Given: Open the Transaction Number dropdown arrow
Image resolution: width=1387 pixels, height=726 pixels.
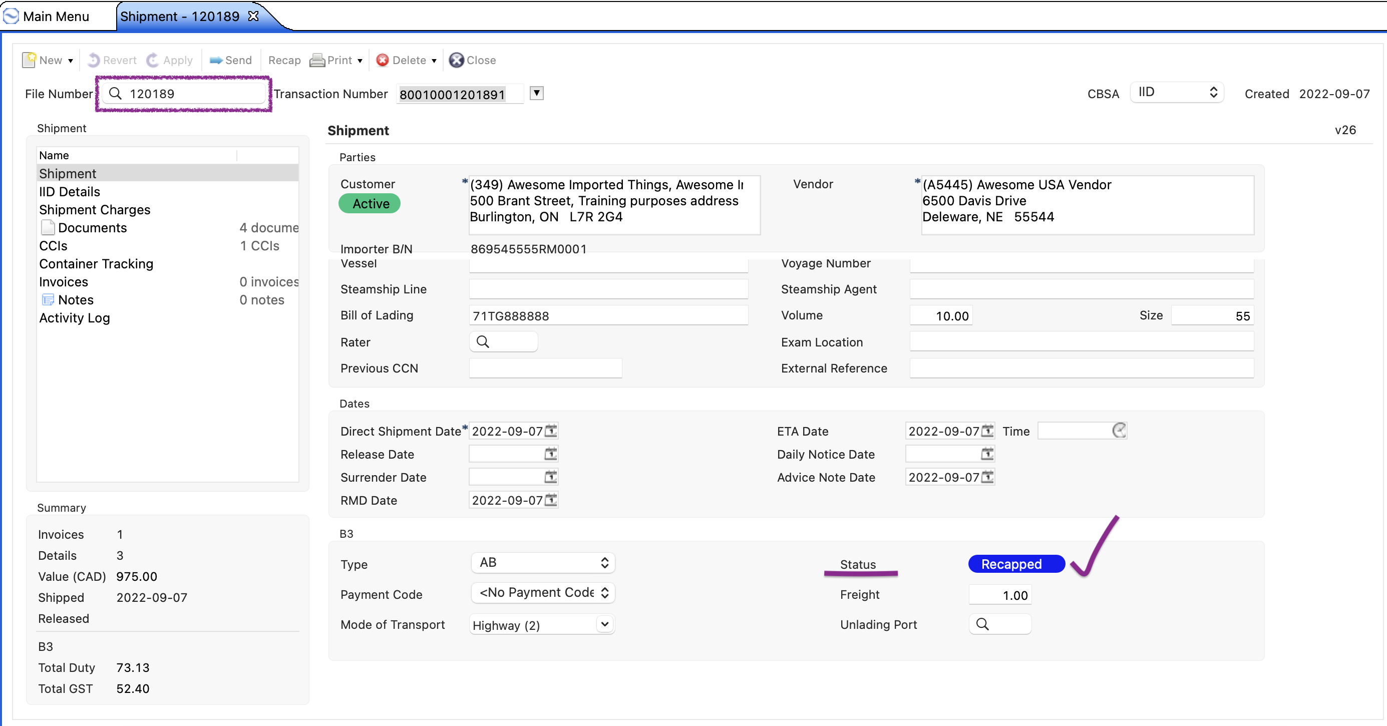Looking at the screenshot, I should tap(536, 93).
